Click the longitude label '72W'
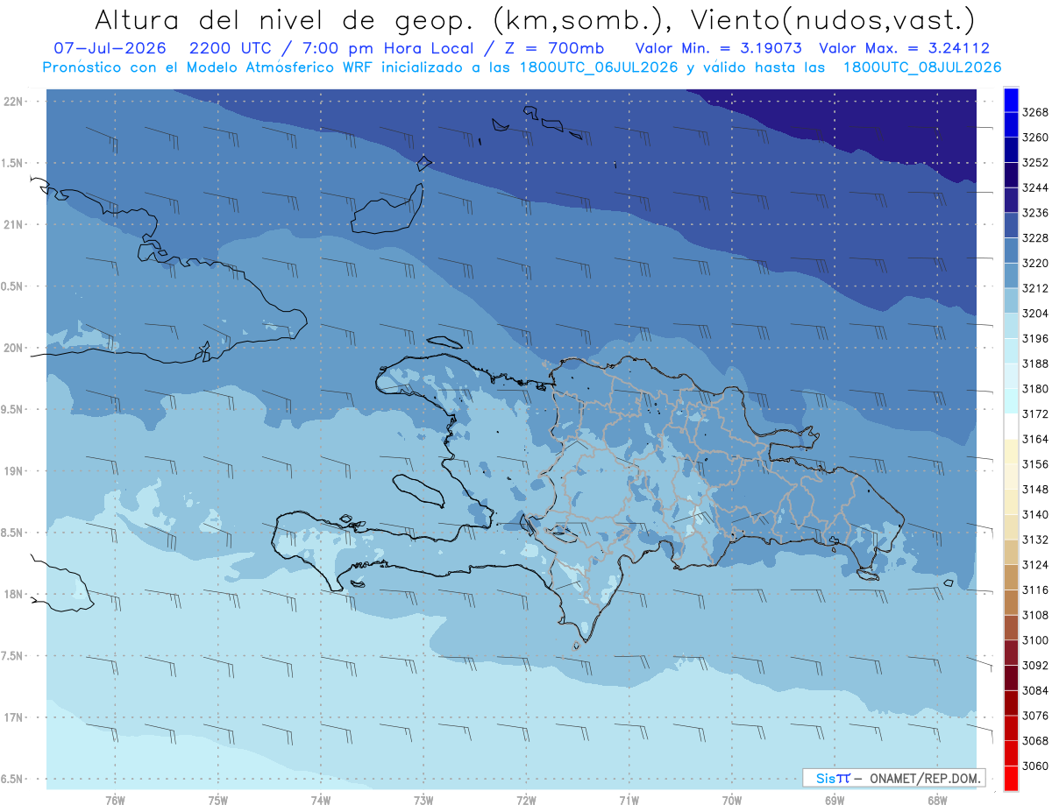The width and height of the screenshot is (1052, 812). [x=527, y=800]
